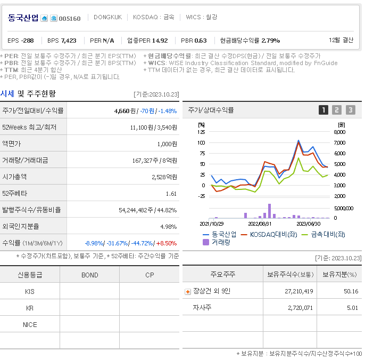365x359 pixels.
Task: Click the PBR value 0.63
Action: (201, 41)
